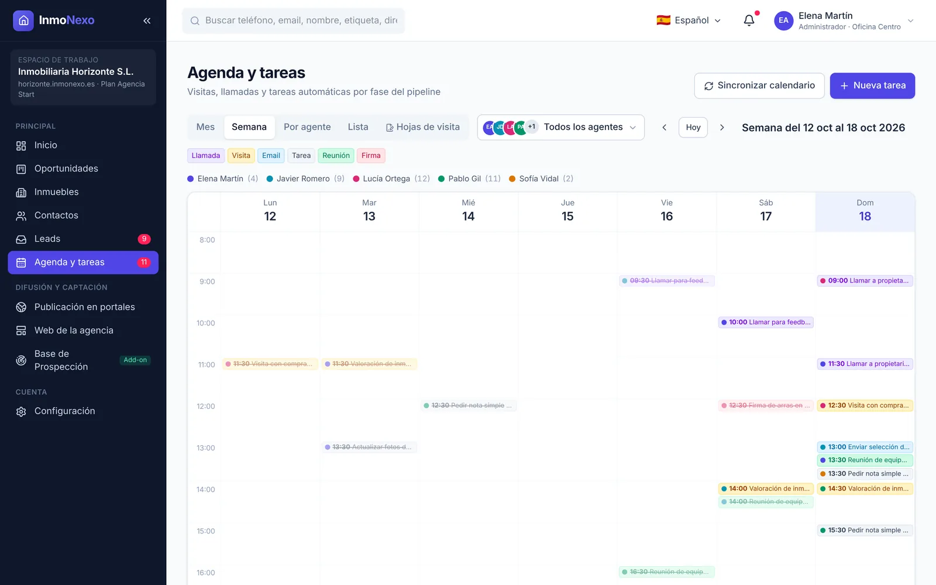Jump to today with Hoy button
The width and height of the screenshot is (936, 585).
[693, 128]
